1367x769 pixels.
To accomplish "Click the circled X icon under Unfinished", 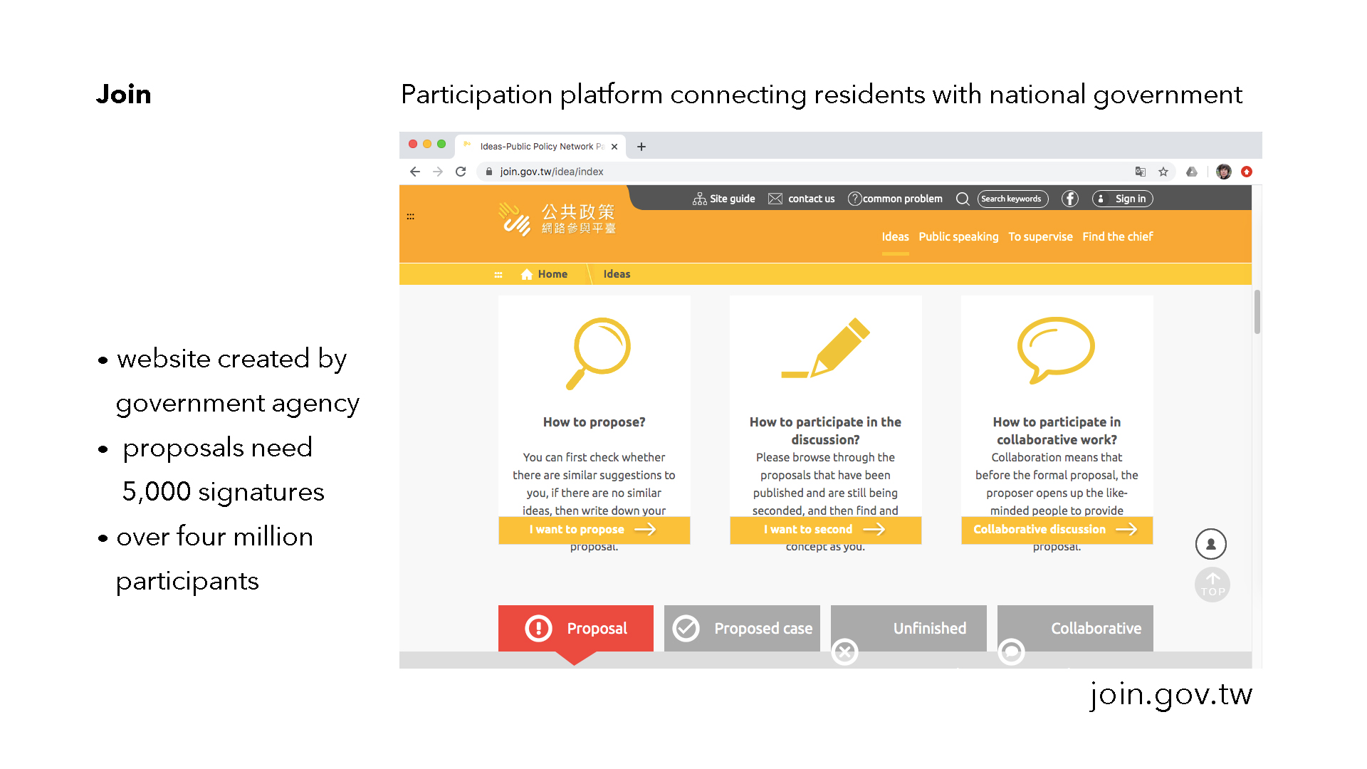I will click(x=845, y=652).
